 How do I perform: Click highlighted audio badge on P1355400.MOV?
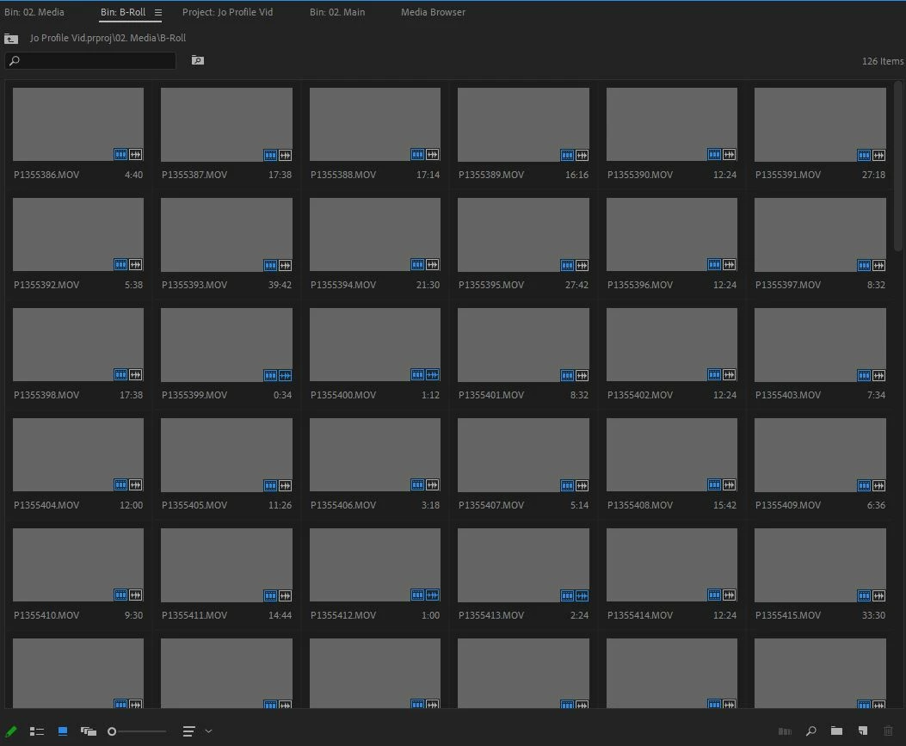pos(432,375)
